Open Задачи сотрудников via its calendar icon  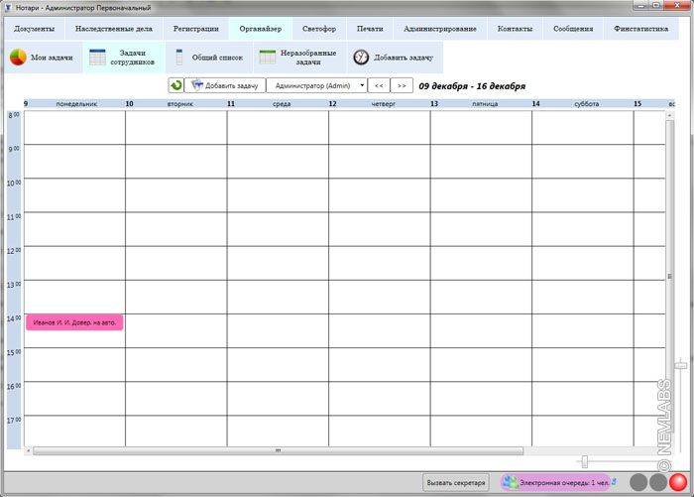tap(97, 58)
